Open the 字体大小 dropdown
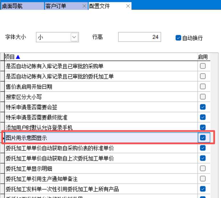The image size is (221, 198). 74,37
